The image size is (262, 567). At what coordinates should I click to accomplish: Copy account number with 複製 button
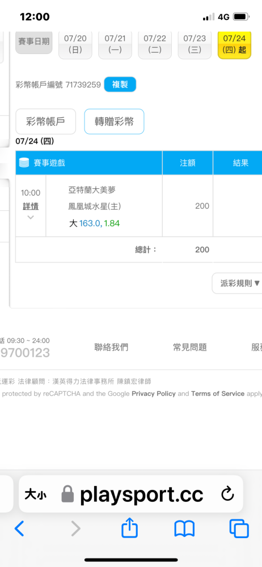[x=120, y=84]
